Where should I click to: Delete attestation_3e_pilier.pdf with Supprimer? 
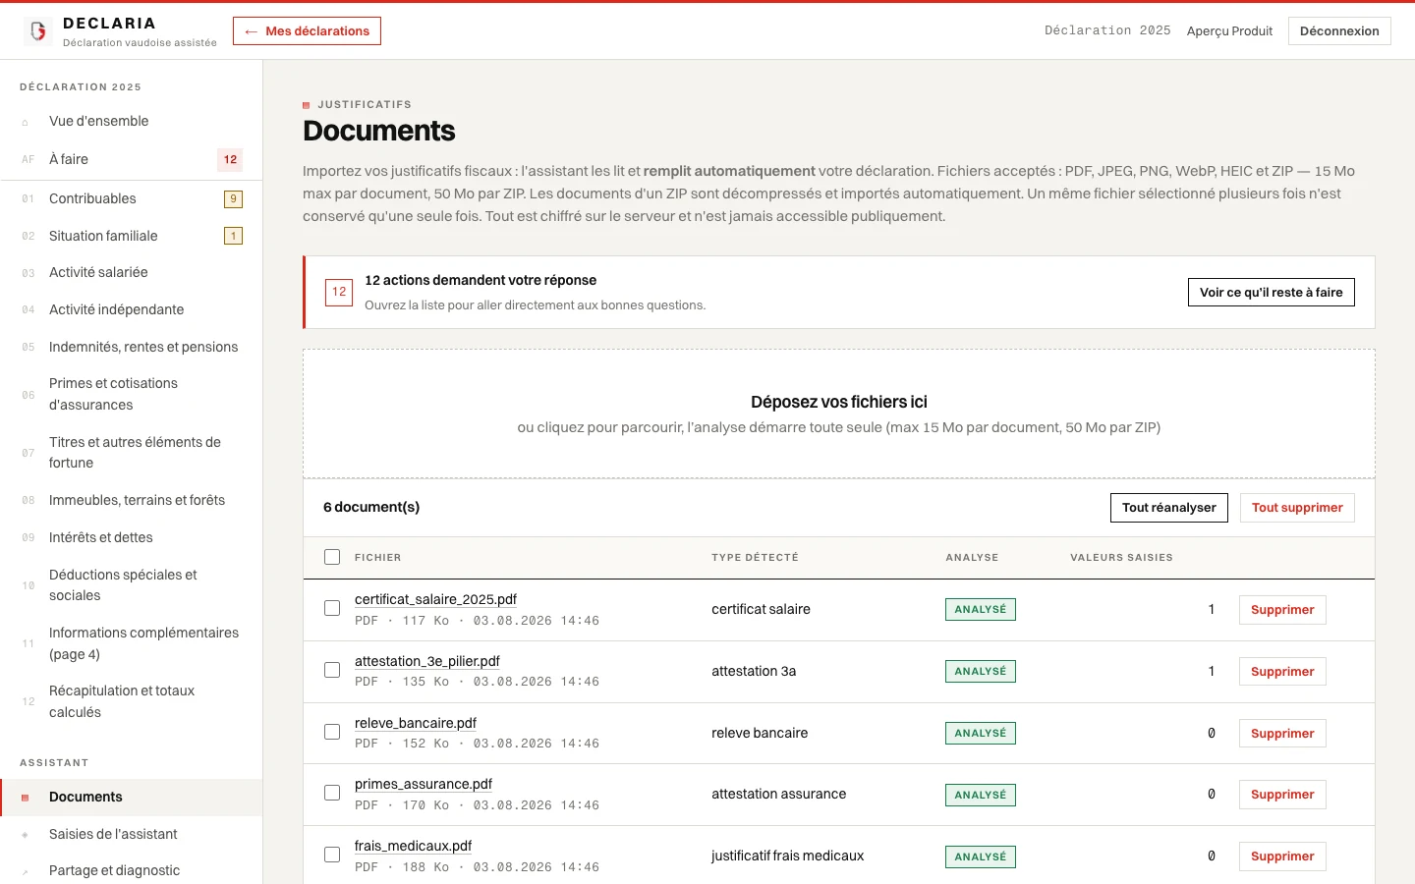point(1282,672)
